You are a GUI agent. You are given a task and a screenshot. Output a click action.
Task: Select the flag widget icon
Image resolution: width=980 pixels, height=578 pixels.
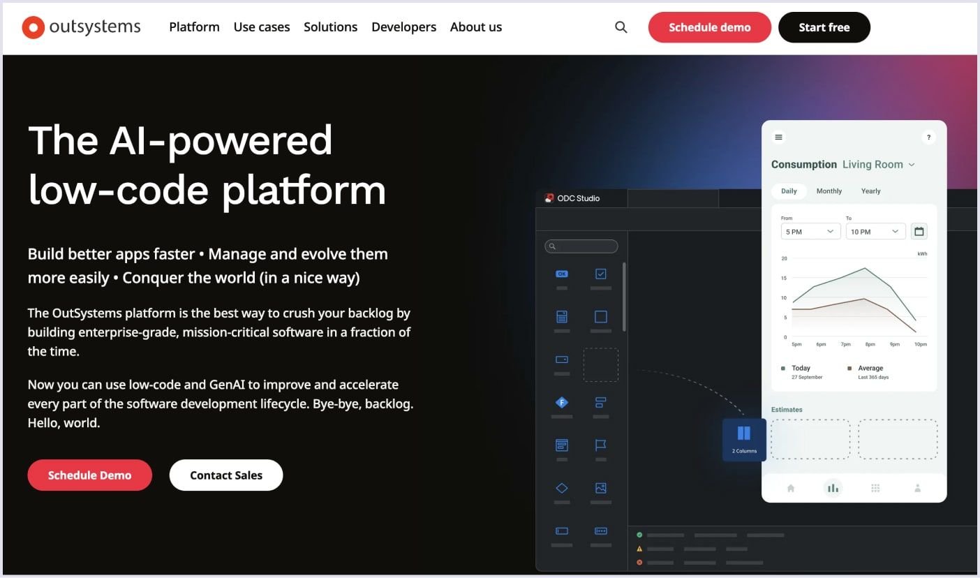[601, 445]
